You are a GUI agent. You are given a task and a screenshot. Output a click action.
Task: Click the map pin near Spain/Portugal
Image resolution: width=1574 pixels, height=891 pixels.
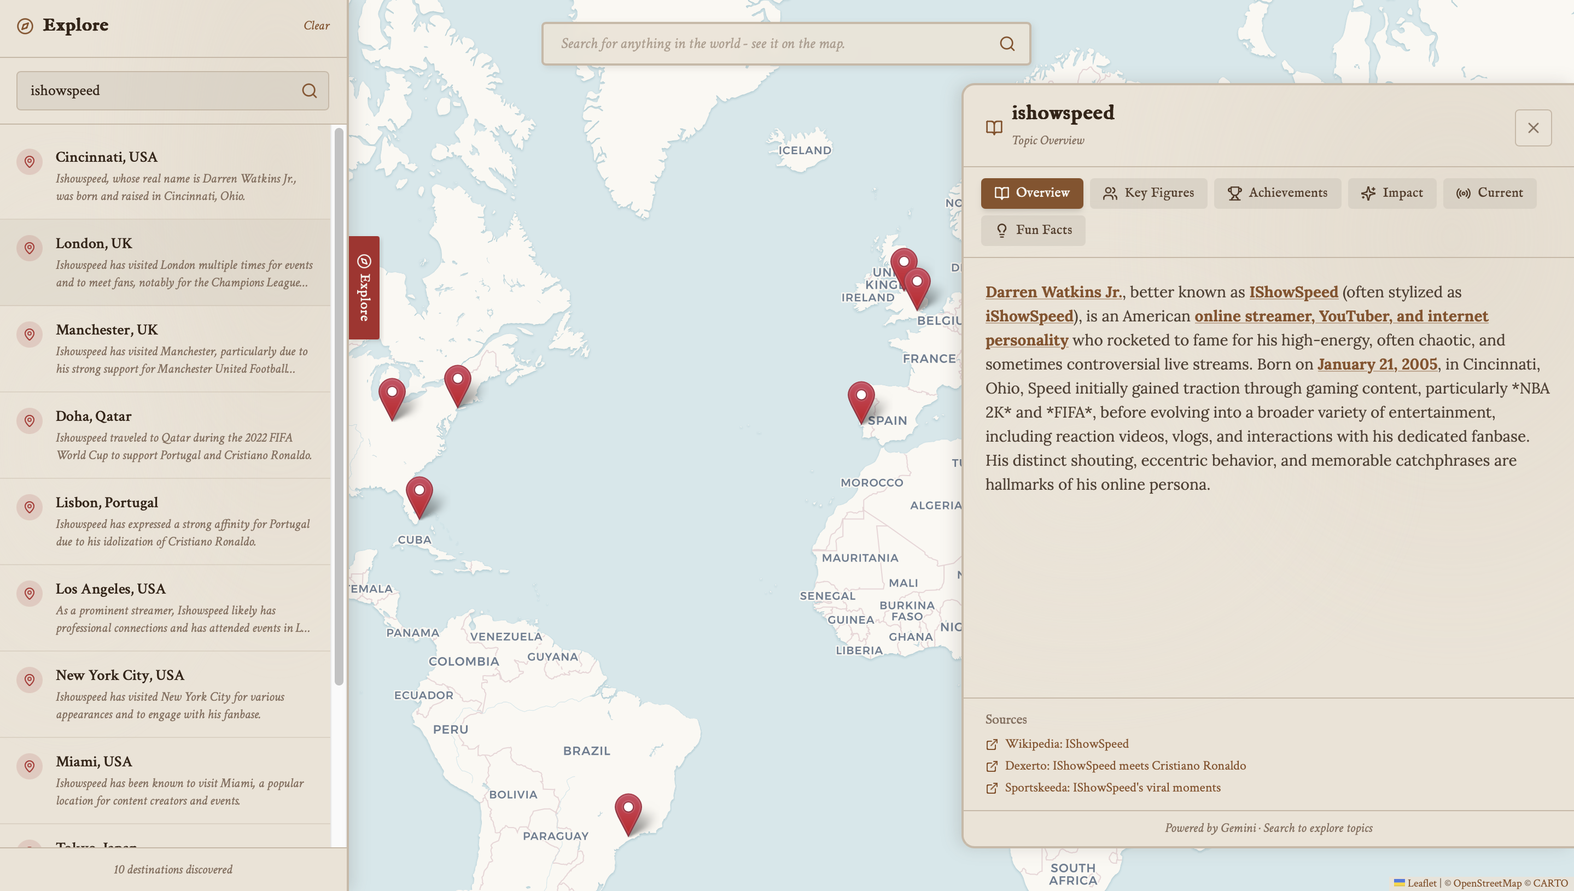[x=860, y=400]
